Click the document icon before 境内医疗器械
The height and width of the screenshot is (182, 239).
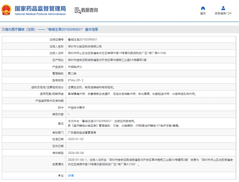coord(3,29)
